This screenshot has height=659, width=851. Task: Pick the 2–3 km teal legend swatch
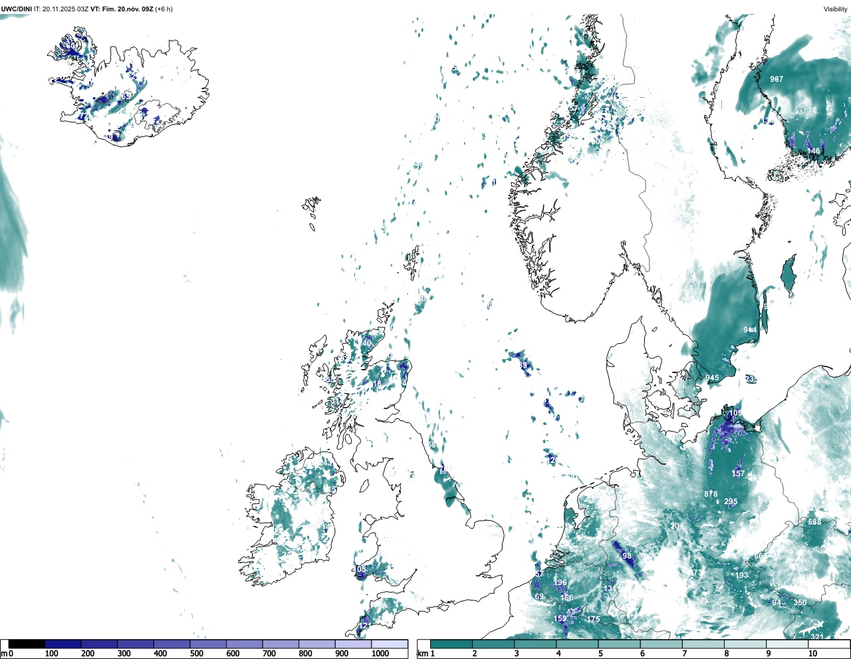[493, 644]
